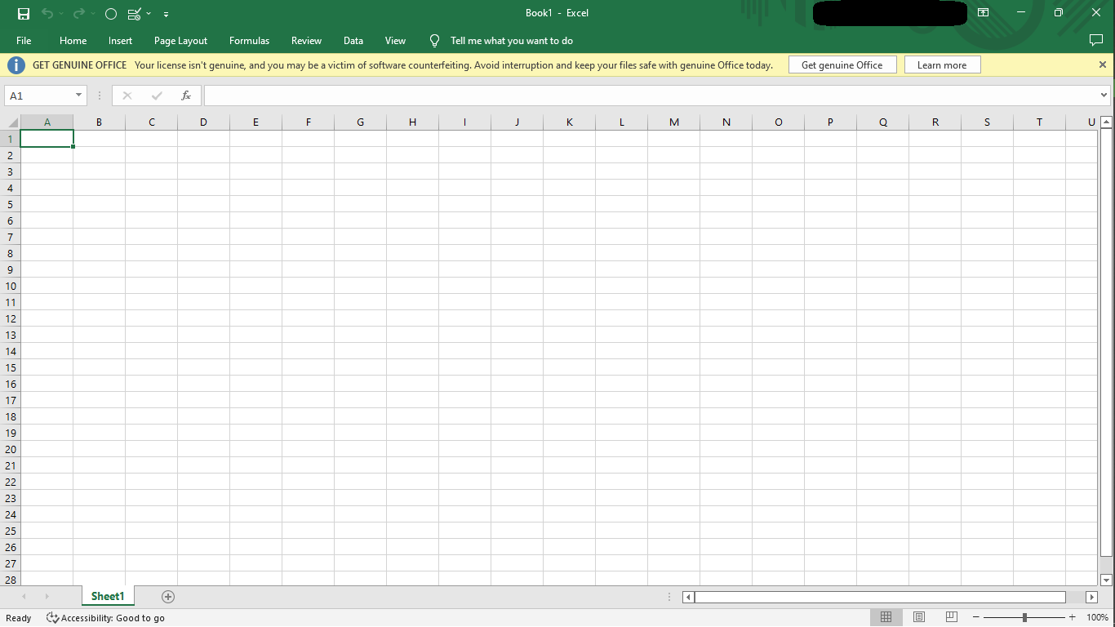Switch to Page Layout view icon

(x=919, y=617)
